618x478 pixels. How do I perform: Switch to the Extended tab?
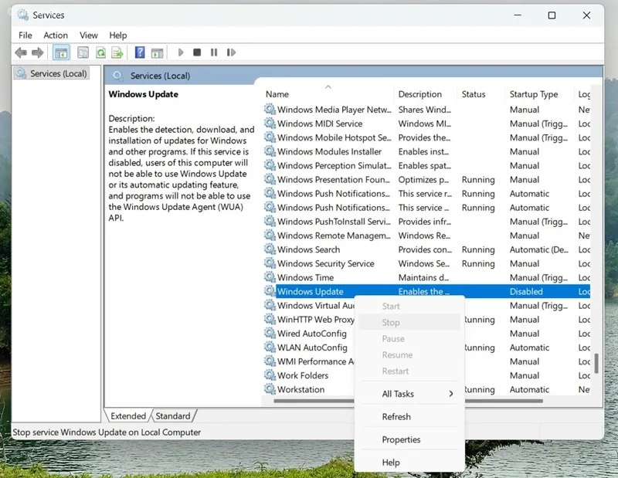(x=128, y=415)
